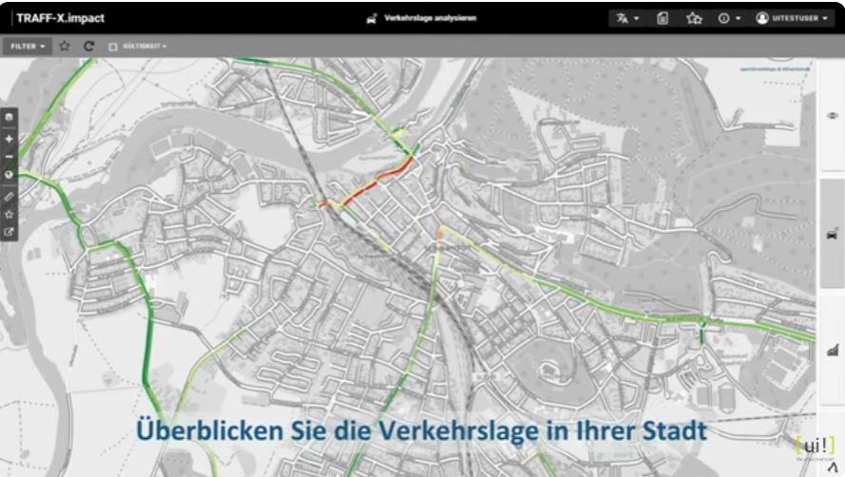The height and width of the screenshot is (477, 845).
Task: Click the star icon next to Filter
Action: point(65,46)
